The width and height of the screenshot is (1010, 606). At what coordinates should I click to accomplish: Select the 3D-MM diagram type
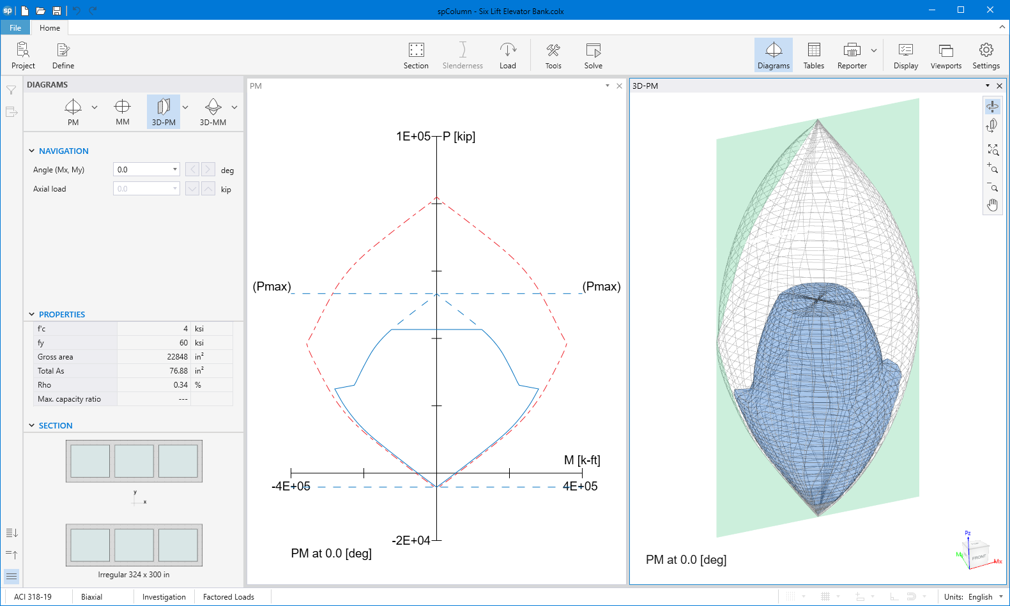point(213,112)
